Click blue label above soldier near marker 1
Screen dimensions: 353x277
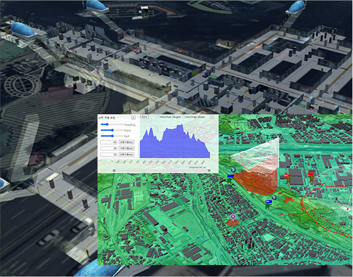click(269, 202)
